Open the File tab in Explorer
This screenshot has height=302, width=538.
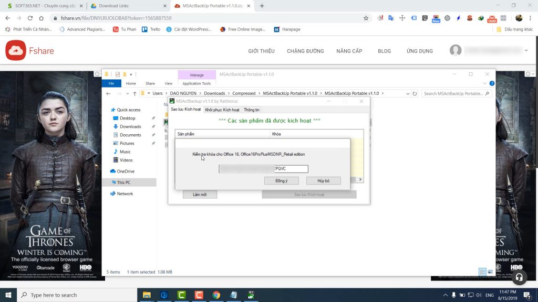[x=111, y=83]
